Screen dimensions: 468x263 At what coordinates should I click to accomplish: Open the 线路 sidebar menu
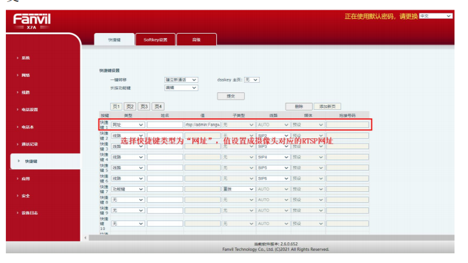[26, 92]
